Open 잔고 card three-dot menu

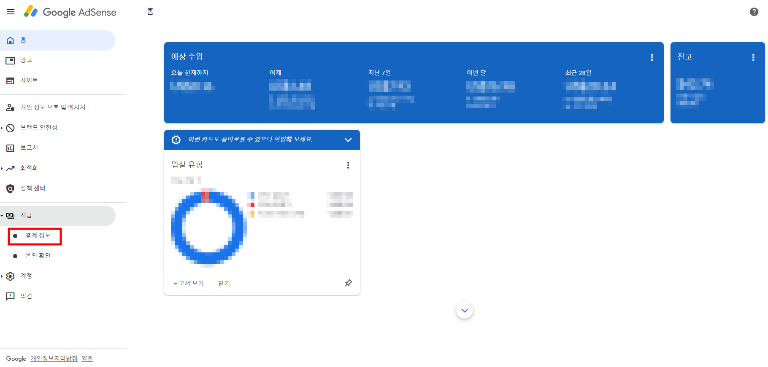(753, 57)
